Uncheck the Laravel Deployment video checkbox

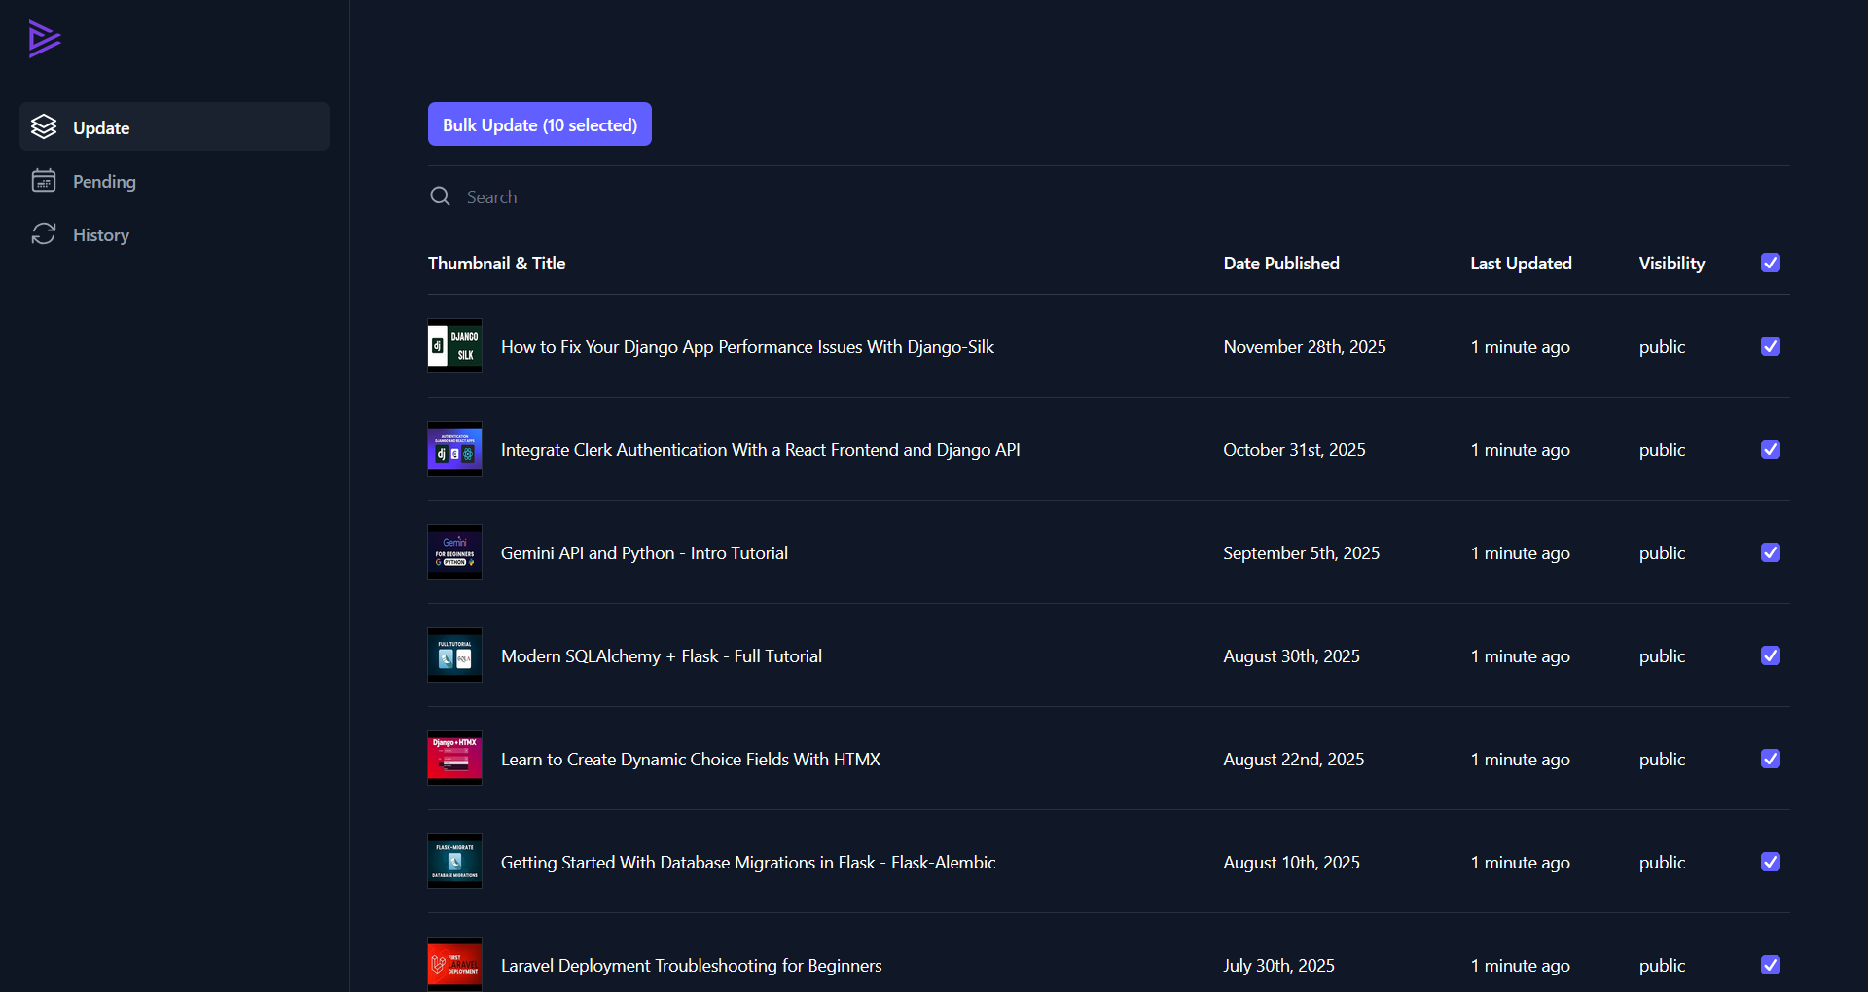pos(1770,965)
